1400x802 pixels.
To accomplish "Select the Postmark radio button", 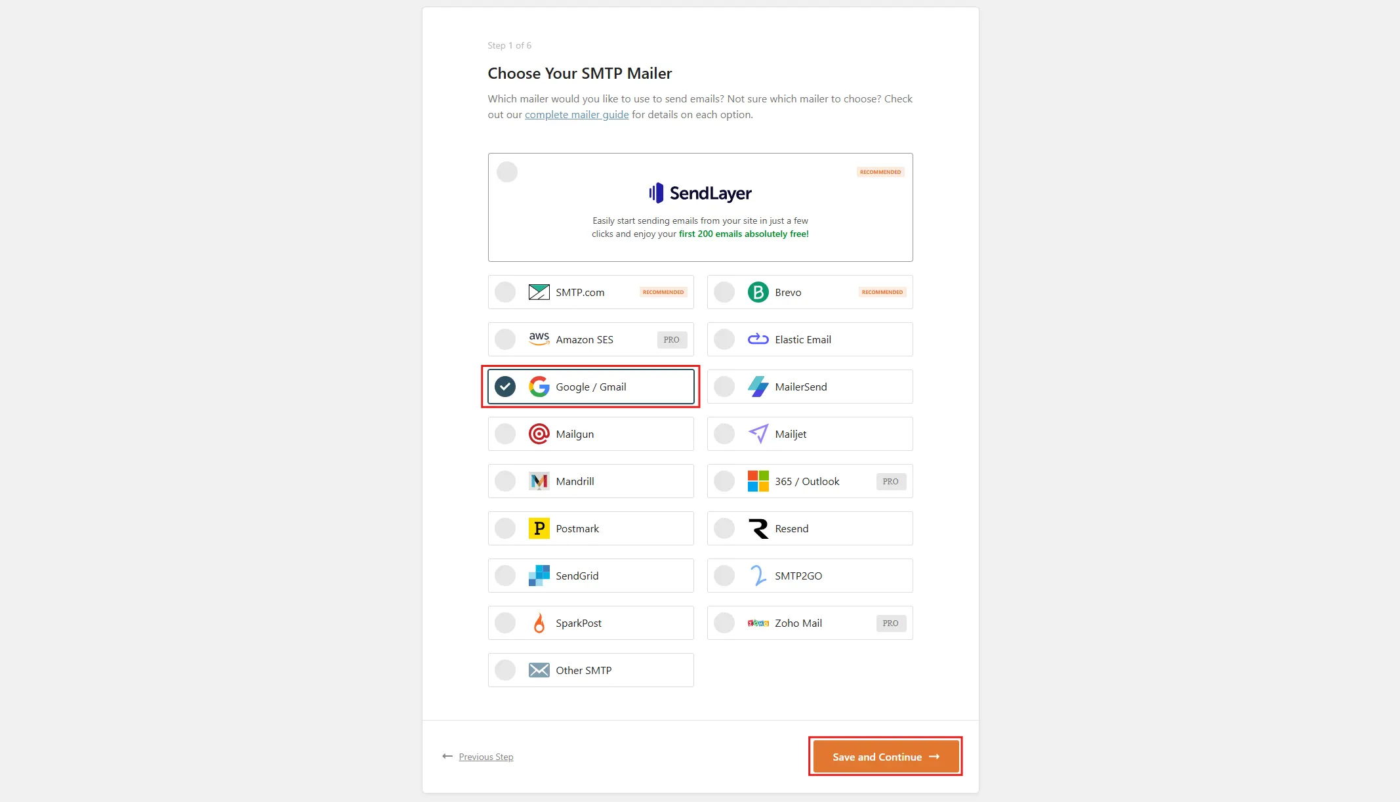I will 505,528.
